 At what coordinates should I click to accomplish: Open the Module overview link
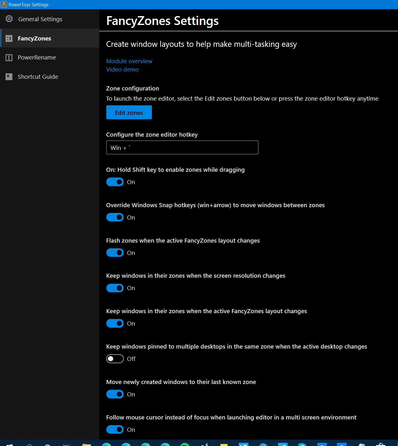(129, 61)
